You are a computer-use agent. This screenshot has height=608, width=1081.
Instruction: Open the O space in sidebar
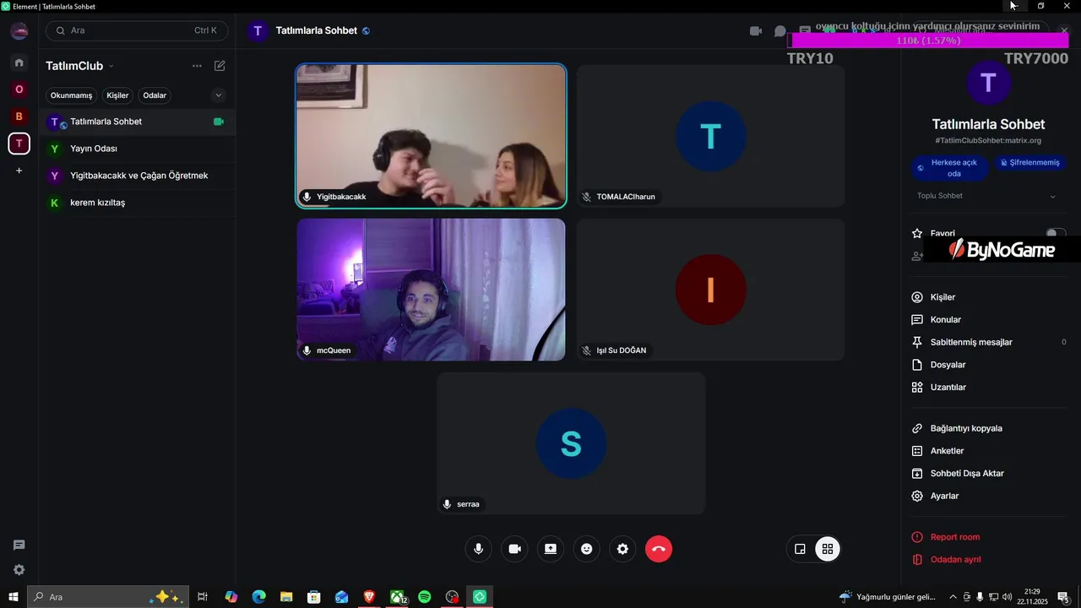[19, 90]
